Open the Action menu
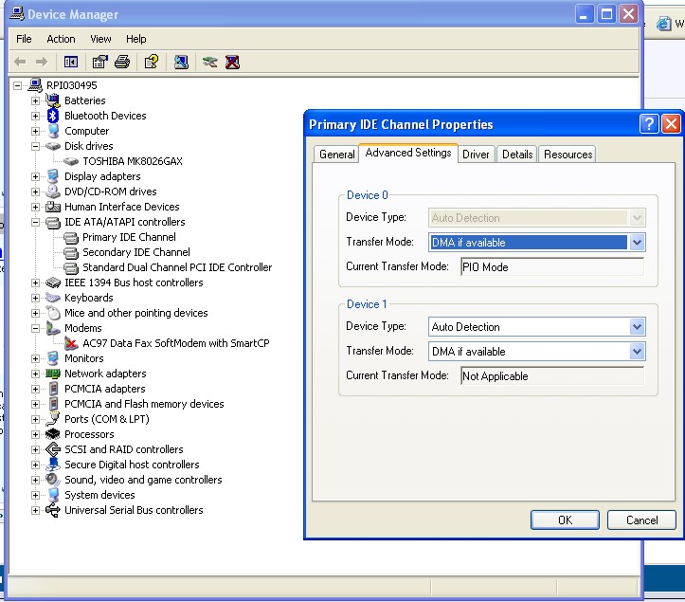The height and width of the screenshot is (602, 685). [61, 39]
